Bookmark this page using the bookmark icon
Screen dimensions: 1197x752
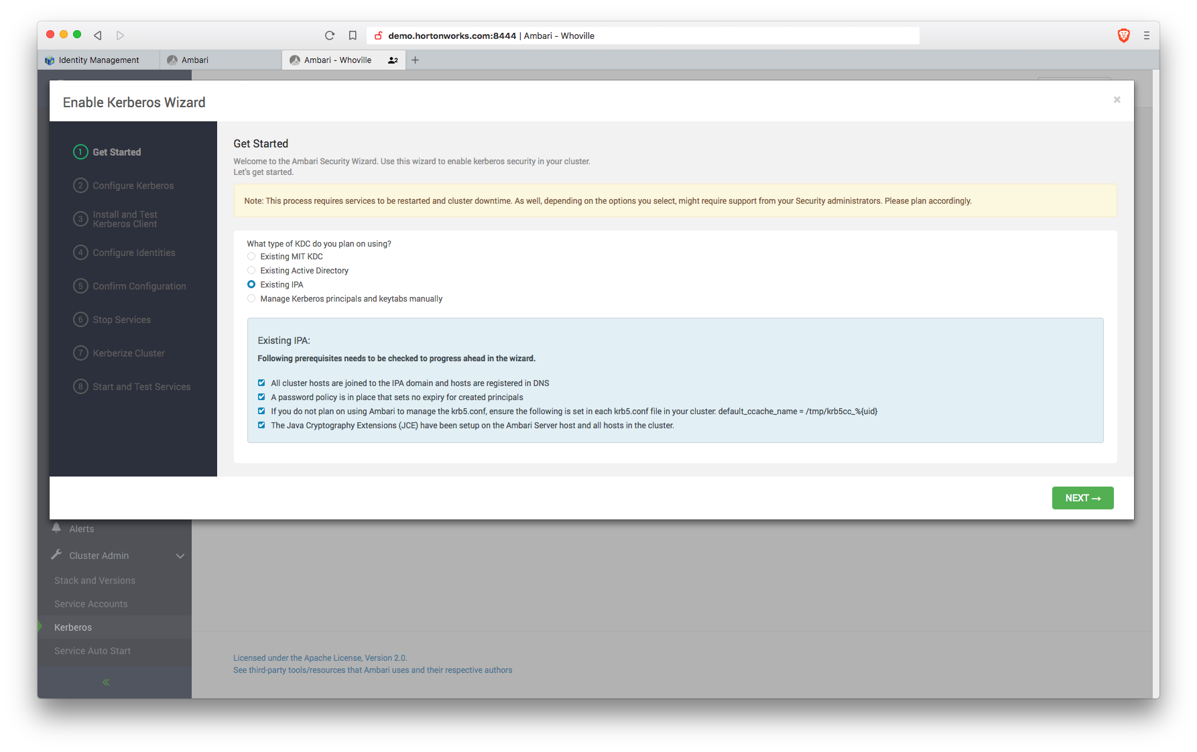click(353, 36)
